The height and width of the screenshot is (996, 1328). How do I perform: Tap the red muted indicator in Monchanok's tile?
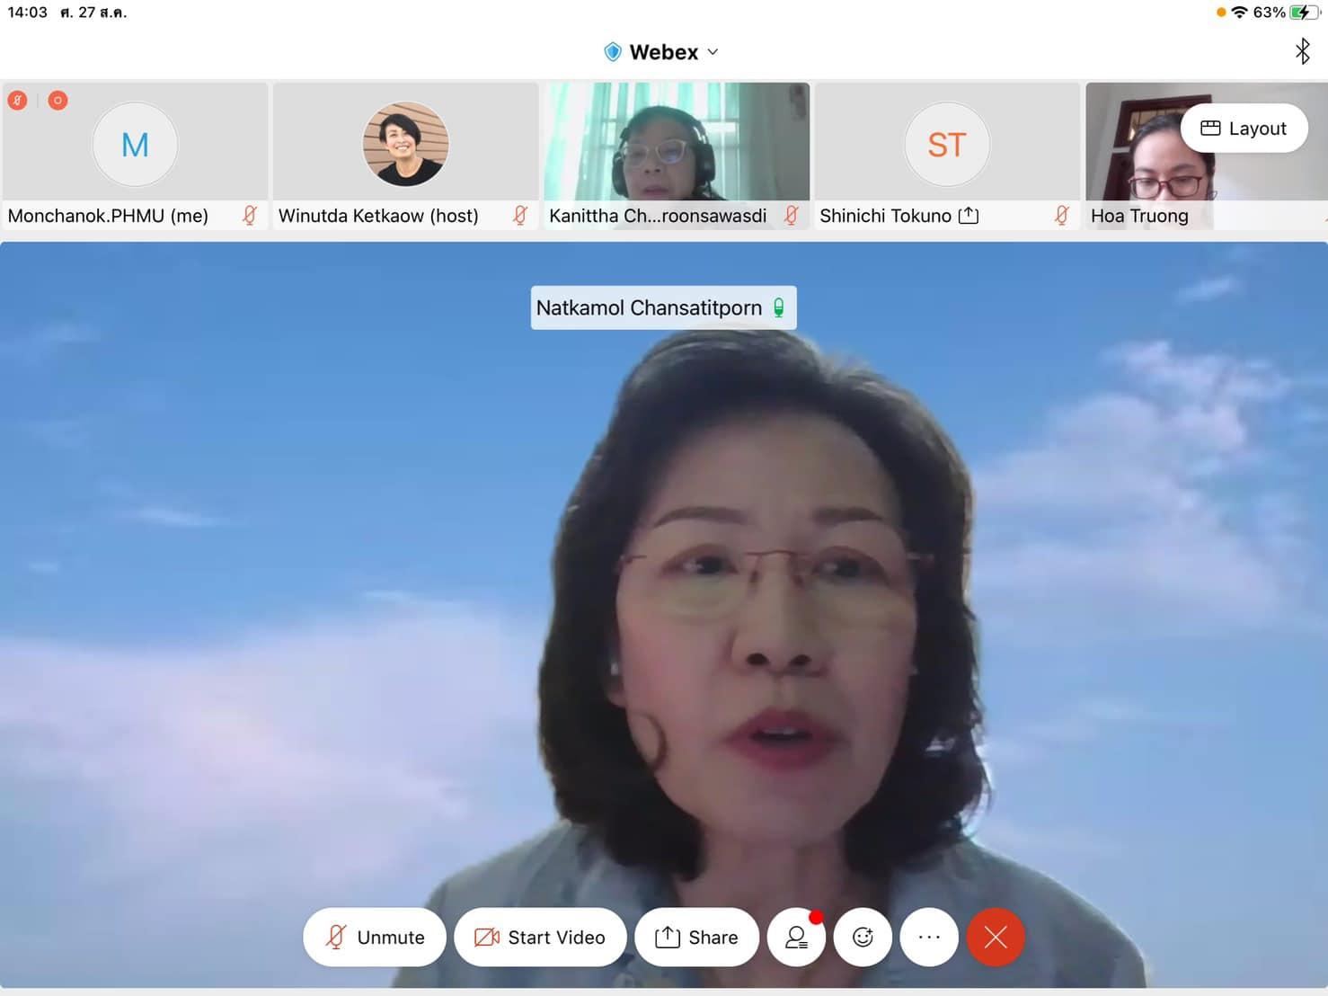(x=17, y=100)
